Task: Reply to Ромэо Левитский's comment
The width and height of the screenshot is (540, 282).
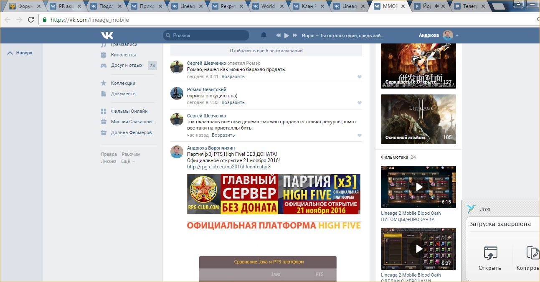Action: [x=233, y=102]
